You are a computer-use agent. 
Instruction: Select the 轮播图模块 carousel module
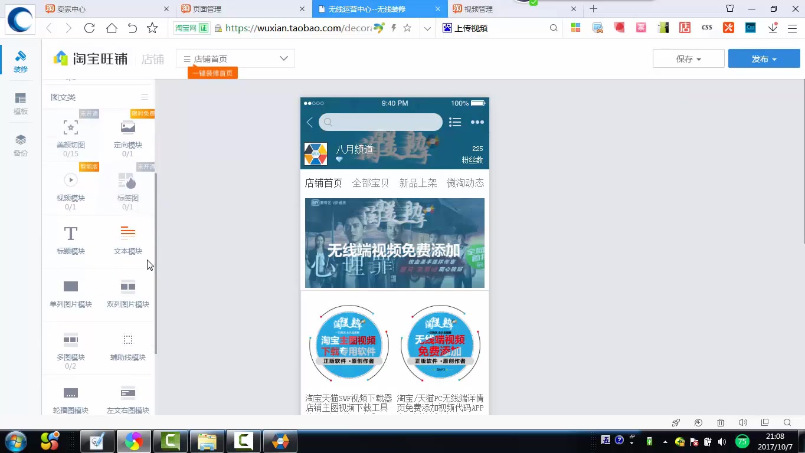click(x=71, y=400)
